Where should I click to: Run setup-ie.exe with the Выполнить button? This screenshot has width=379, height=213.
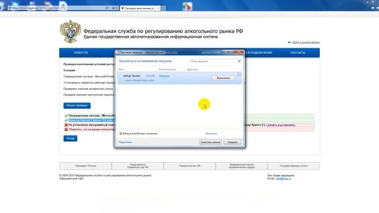point(223,78)
